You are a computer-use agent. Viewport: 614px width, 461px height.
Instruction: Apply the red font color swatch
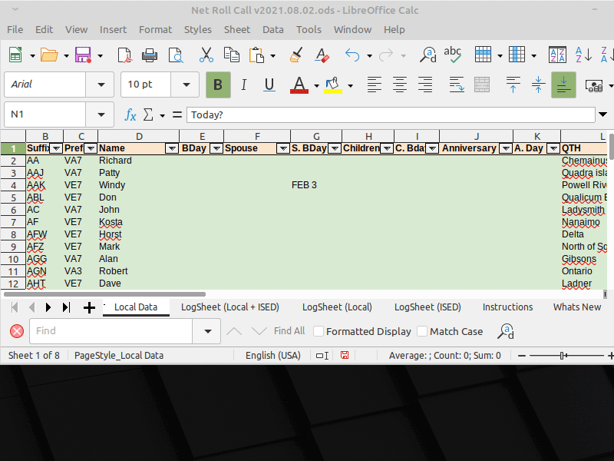(x=299, y=85)
